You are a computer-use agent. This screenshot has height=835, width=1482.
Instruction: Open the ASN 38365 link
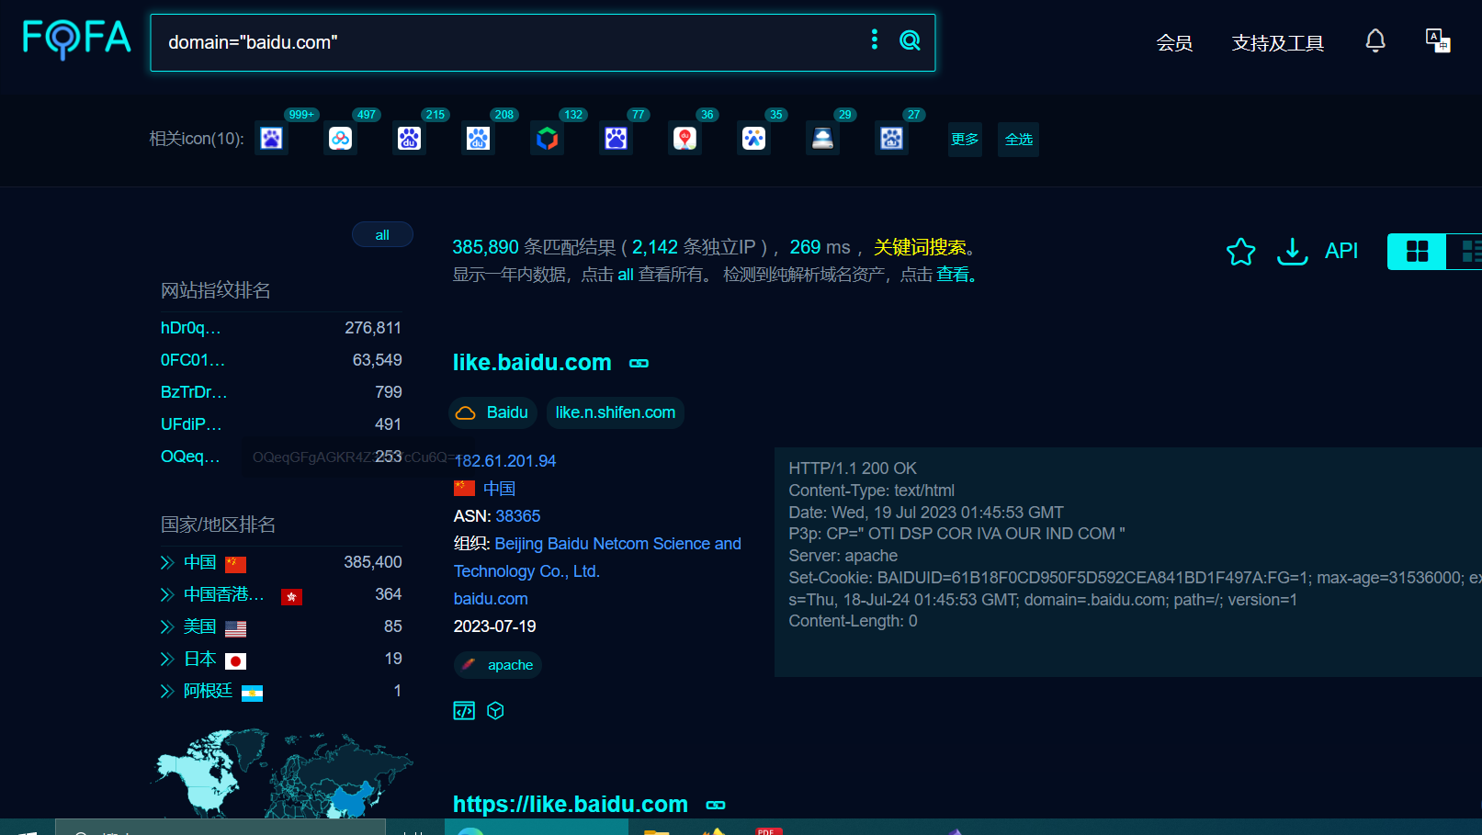518,516
